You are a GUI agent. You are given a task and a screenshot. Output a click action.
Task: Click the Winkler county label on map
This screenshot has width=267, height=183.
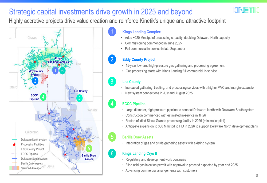click(x=92, y=110)
